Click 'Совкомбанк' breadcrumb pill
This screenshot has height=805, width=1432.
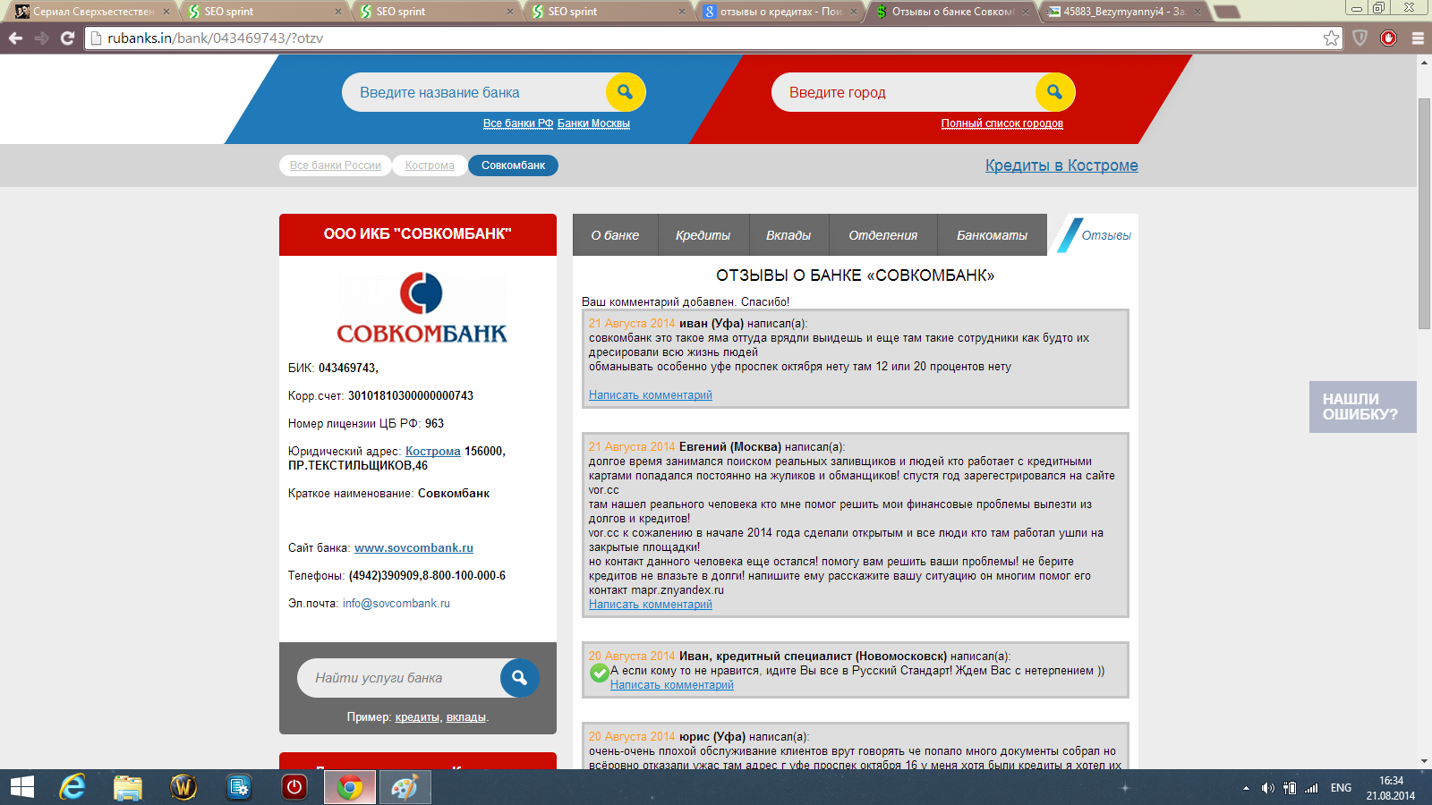(513, 165)
